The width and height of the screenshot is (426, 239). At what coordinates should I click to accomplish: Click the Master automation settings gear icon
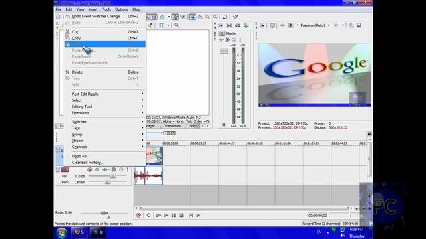pos(228,40)
